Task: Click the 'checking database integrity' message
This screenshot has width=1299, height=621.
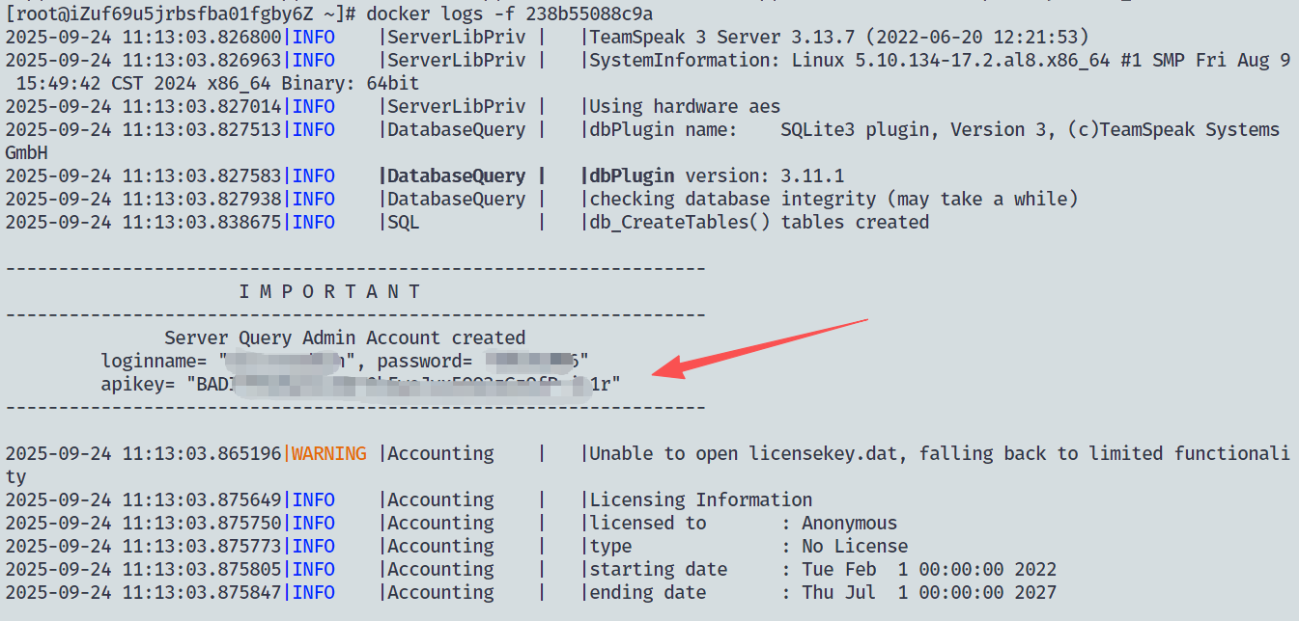Action: click(833, 200)
